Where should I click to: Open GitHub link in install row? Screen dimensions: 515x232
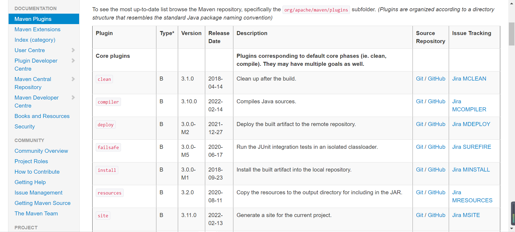click(436, 170)
